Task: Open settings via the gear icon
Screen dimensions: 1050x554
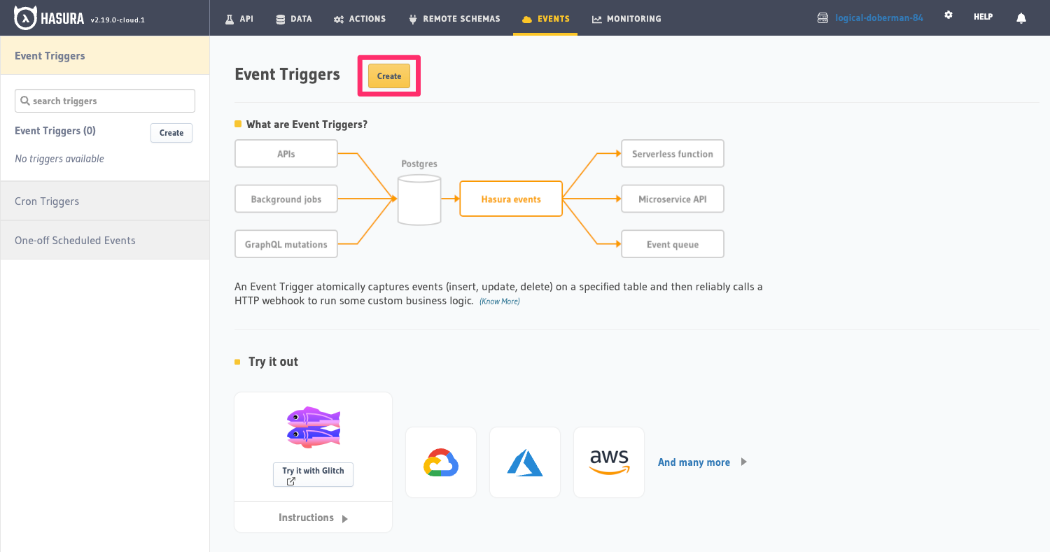Action: click(x=948, y=15)
